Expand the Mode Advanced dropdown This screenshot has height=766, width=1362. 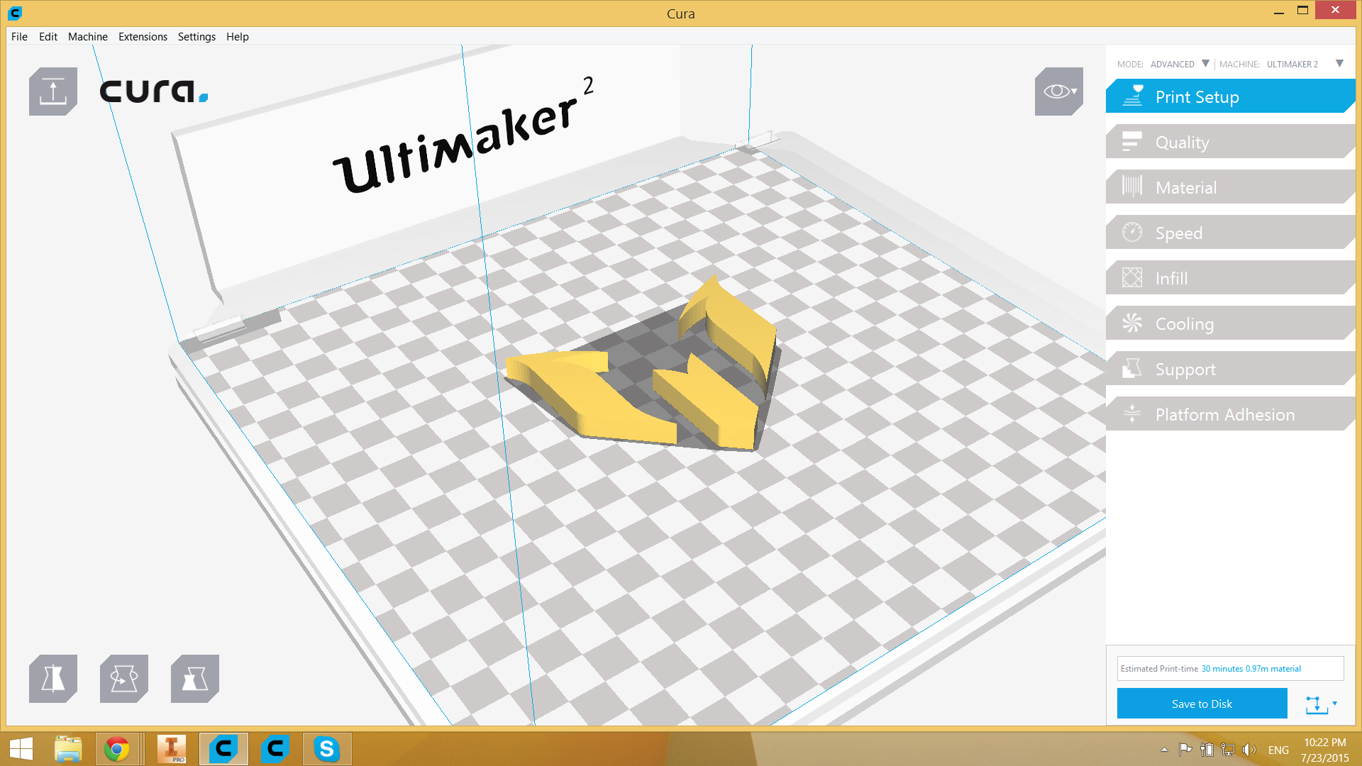pyautogui.click(x=1205, y=63)
